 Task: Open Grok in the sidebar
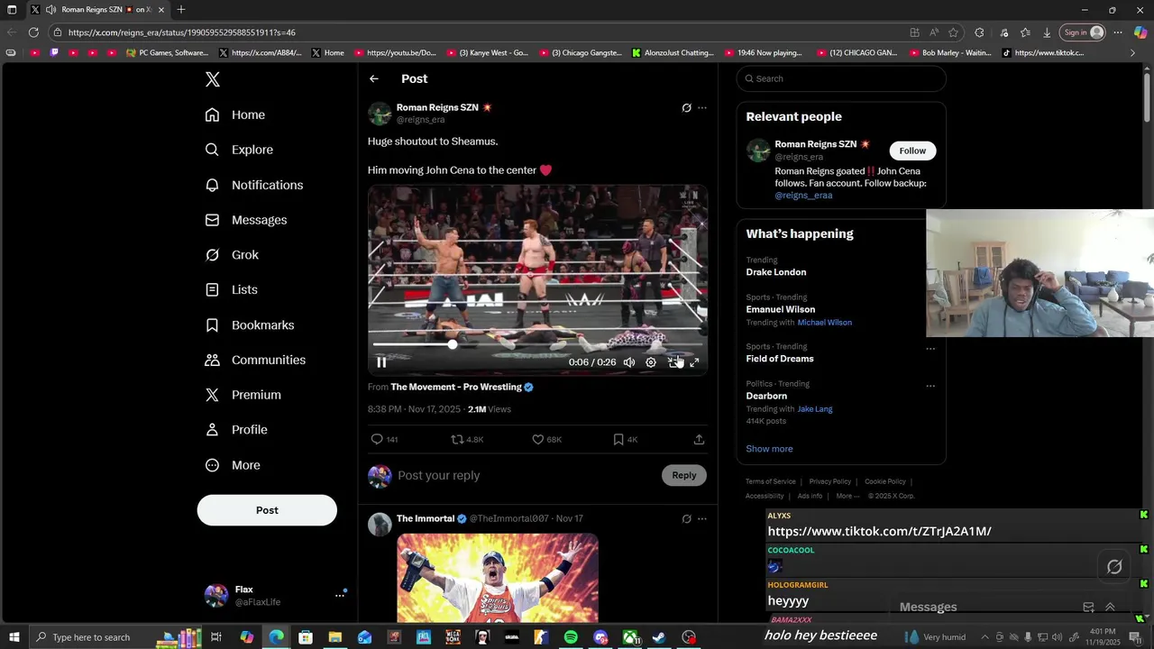coord(231,255)
